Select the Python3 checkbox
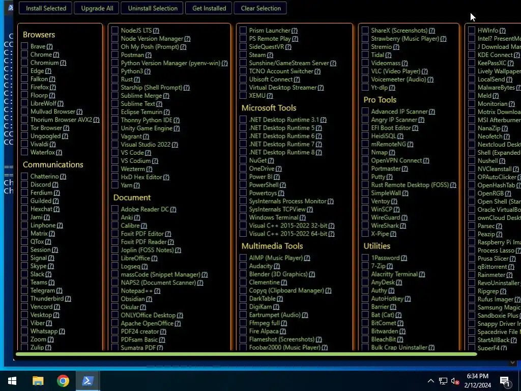Screen dimensions: 521x391 pos(115,71)
